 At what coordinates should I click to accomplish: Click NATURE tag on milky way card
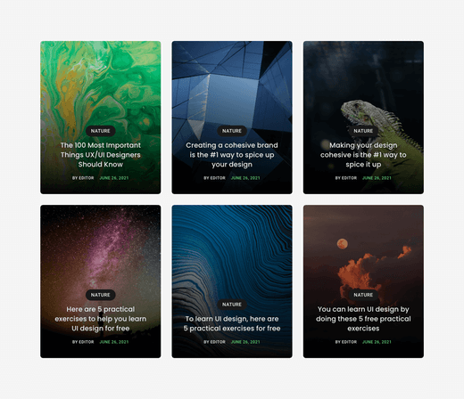click(101, 295)
